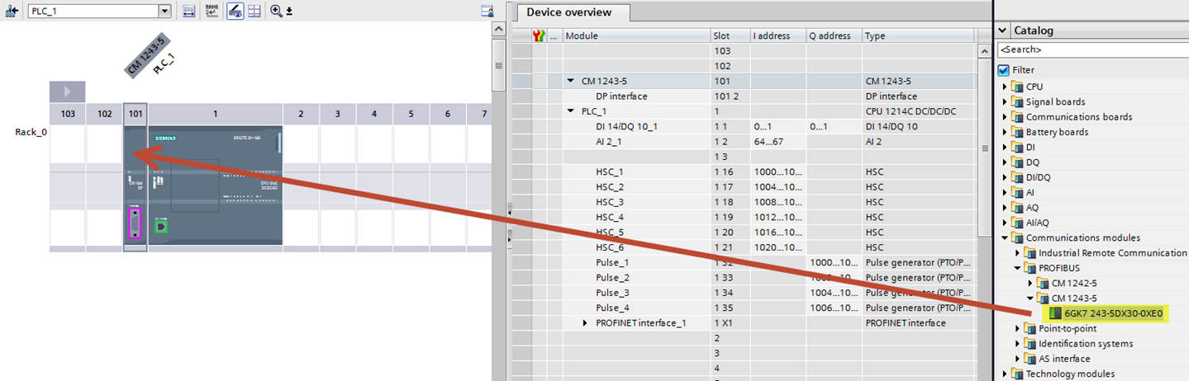This screenshot has width=1189, height=381.
Task: Click the go to network view icon
Action: coord(12,11)
